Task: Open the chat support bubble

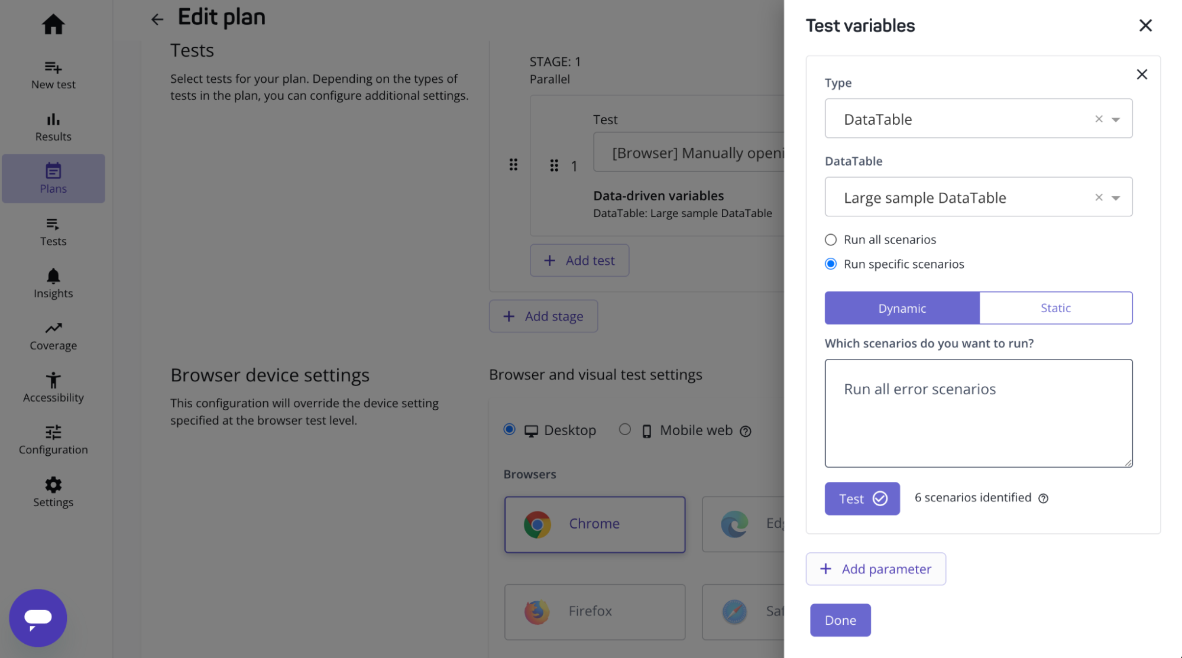Action: pyautogui.click(x=38, y=618)
